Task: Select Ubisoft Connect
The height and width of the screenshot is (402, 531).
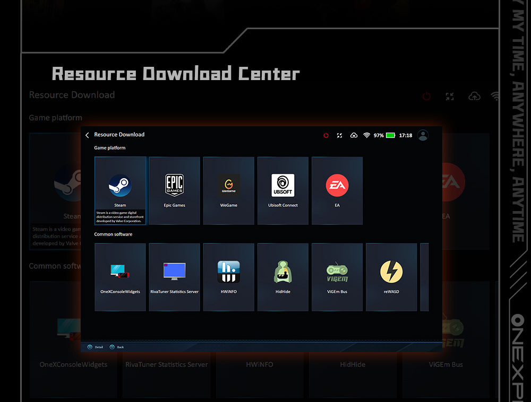Action: (282, 186)
